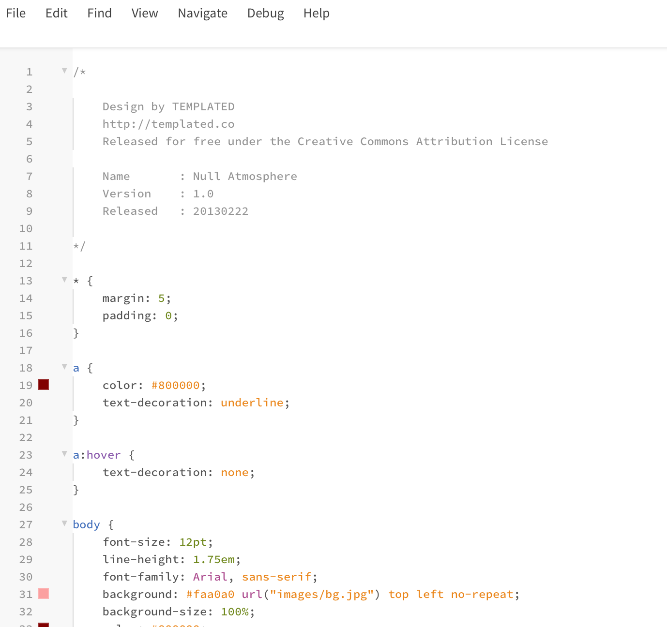The height and width of the screenshot is (627, 667).
Task: Click the 'underline' text-decoration value
Action: click(x=252, y=403)
